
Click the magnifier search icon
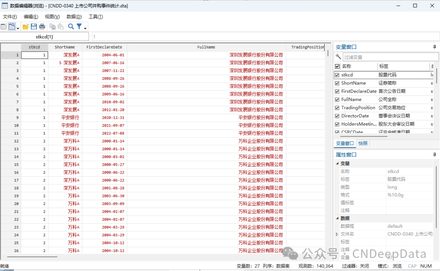tap(71, 27)
